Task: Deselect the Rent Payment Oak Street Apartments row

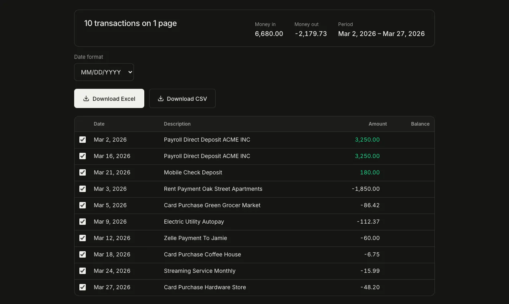Action: click(x=83, y=189)
